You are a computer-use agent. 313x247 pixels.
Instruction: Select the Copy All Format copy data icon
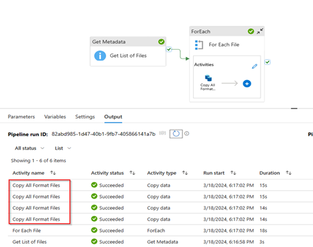pyautogui.click(x=208, y=78)
